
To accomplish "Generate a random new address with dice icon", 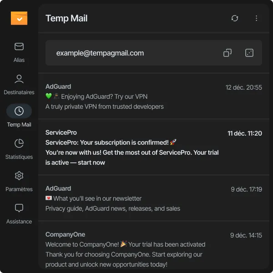I will pos(249,53).
